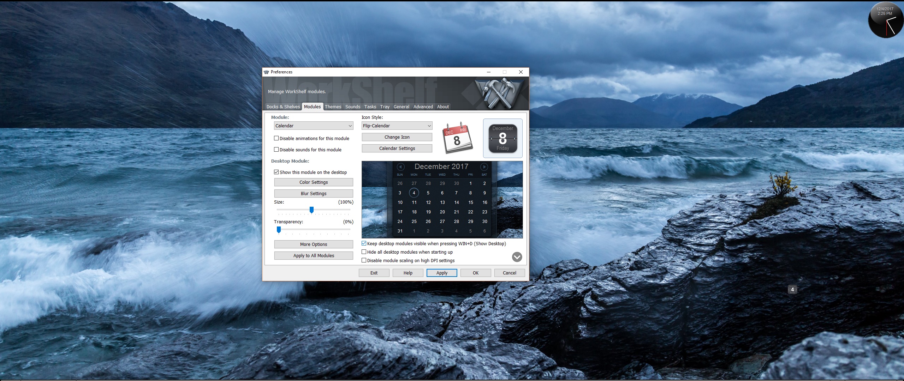
Task: Open the Icon Style Flip-Calendar dropdown
Action: click(x=397, y=126)
